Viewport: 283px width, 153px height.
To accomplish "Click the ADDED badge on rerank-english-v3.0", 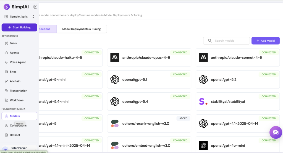I will click(183, 119).
